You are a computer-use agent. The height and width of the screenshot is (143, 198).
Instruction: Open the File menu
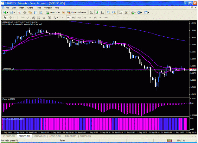coord(7,8)
